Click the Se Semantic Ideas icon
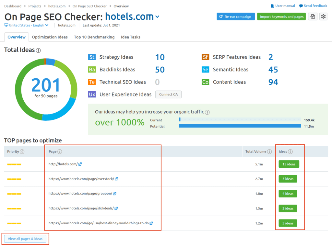The image size is (332, 247). pos(205,70)
